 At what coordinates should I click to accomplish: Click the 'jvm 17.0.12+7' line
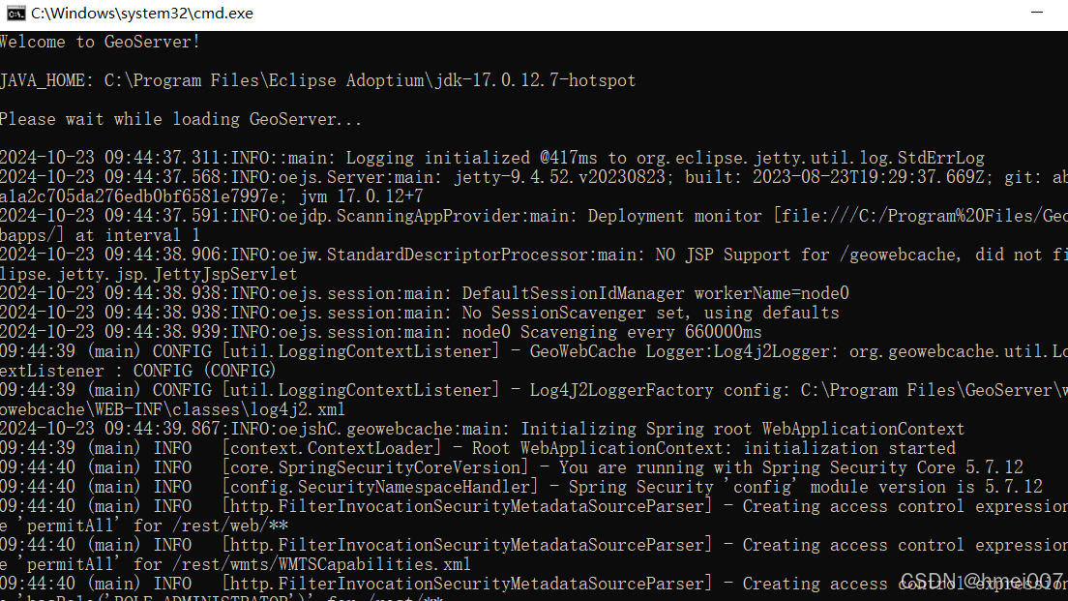pyautogui.click(x=212, y=196)
